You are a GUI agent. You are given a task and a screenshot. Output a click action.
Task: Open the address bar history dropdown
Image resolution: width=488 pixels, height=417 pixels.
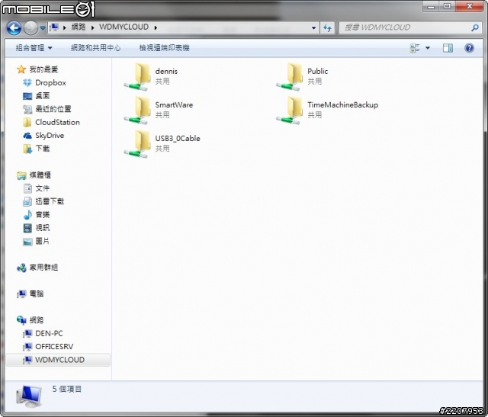click(313, 28)
